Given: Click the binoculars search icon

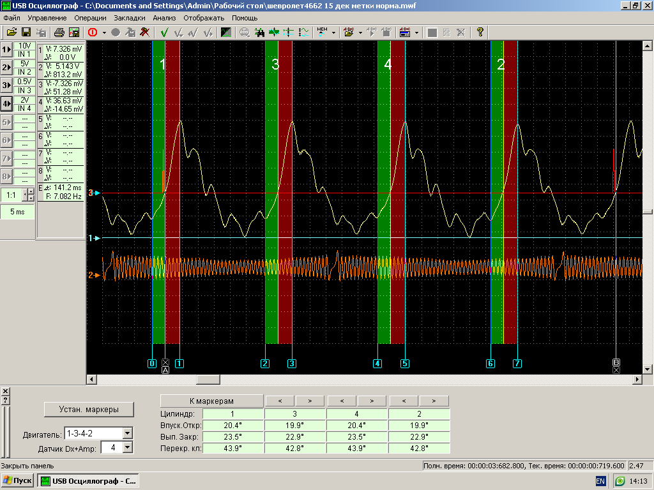Looking at the screenshot, I should (x=260, y=33).
